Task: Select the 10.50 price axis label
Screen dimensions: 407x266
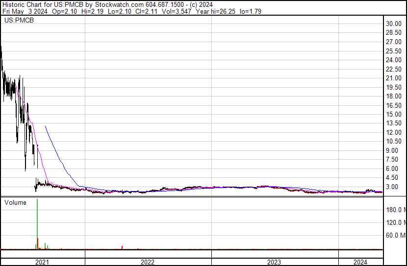Action: 394,141
